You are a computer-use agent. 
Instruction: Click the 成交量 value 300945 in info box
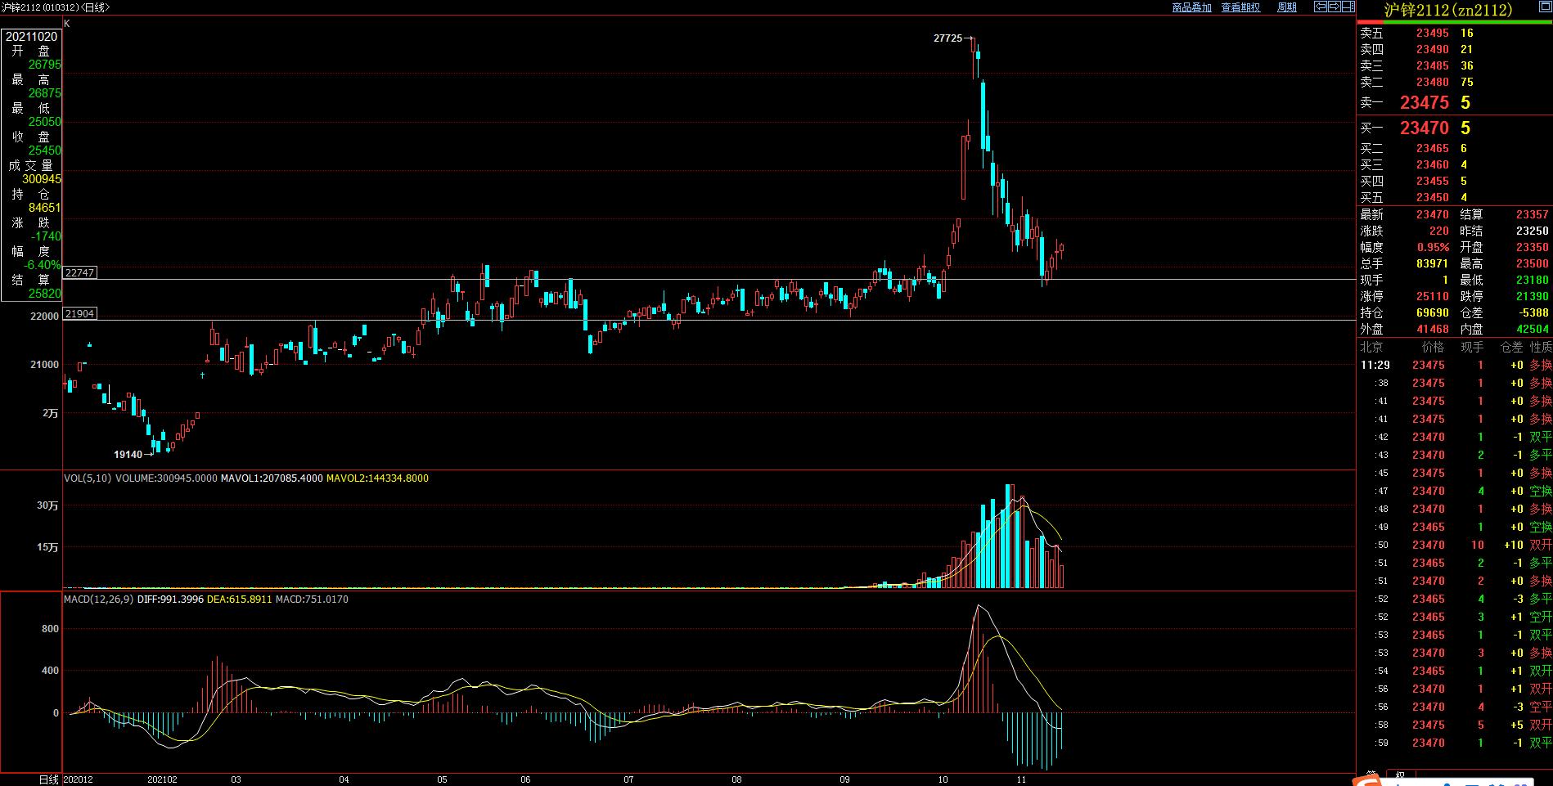[x=42, y=179]
